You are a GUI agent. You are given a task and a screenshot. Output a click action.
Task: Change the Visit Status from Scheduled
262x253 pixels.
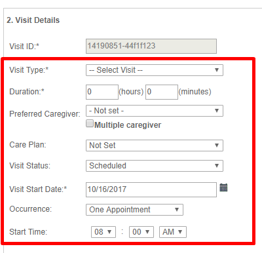(x=155, y=166)
